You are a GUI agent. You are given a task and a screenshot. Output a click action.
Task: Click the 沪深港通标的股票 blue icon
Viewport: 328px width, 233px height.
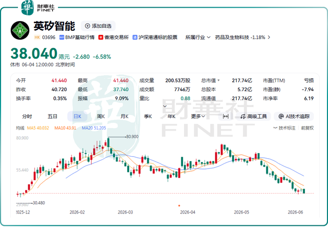pyautogui.click(x=135, y=37)
